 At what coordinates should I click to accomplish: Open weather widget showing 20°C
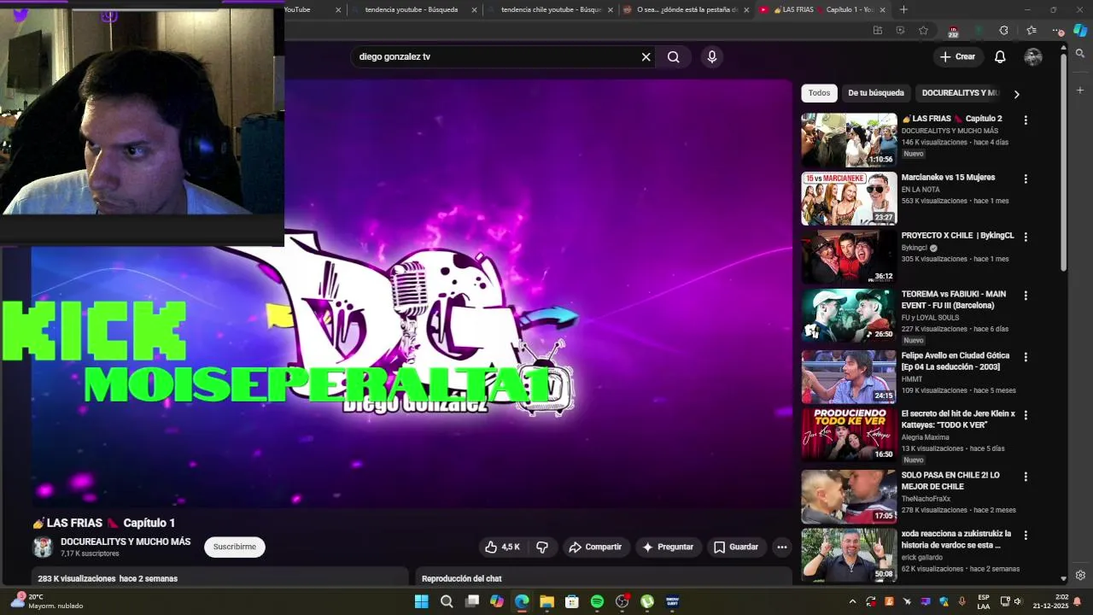(47, 601)
